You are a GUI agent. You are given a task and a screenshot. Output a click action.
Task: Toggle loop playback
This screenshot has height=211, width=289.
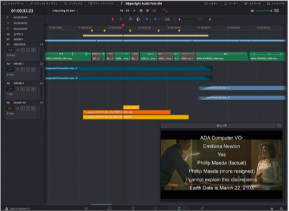coord(154,11)
